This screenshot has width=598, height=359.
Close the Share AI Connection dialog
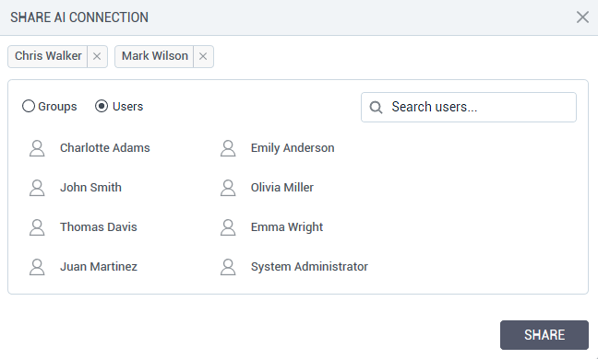pyautogui.click(x=582, y=17)
